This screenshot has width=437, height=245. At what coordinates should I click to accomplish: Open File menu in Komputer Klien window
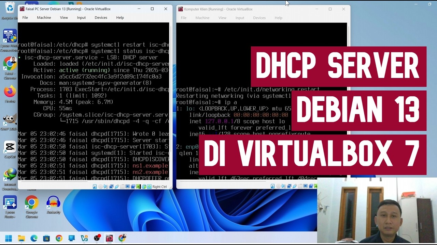click(x=184, y=18)
